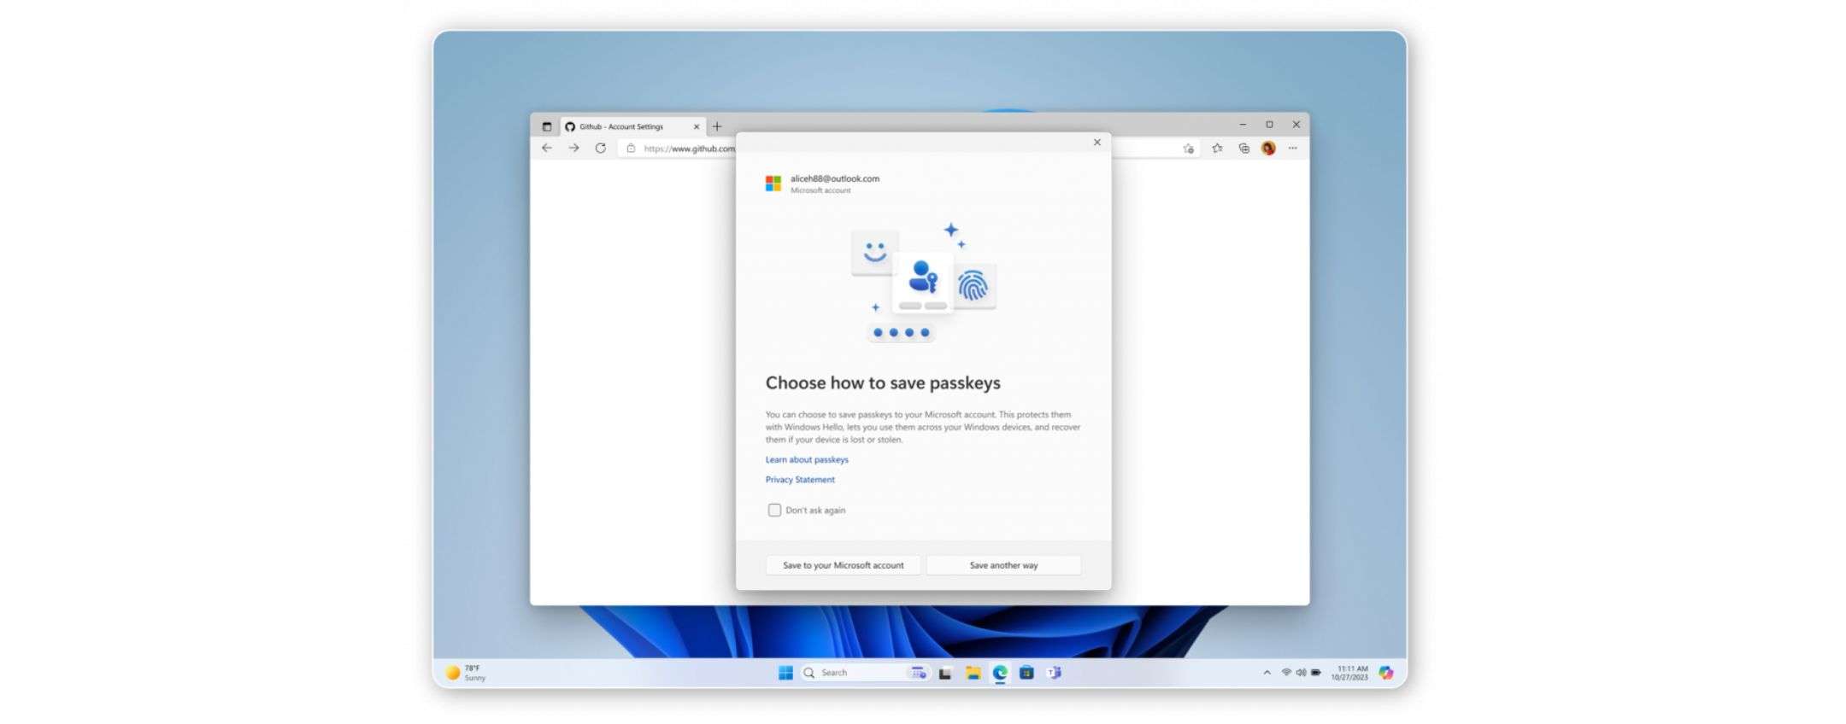Click the Choose how to save passkeys heading
The image size is (1846, 724).
(883, 383)
